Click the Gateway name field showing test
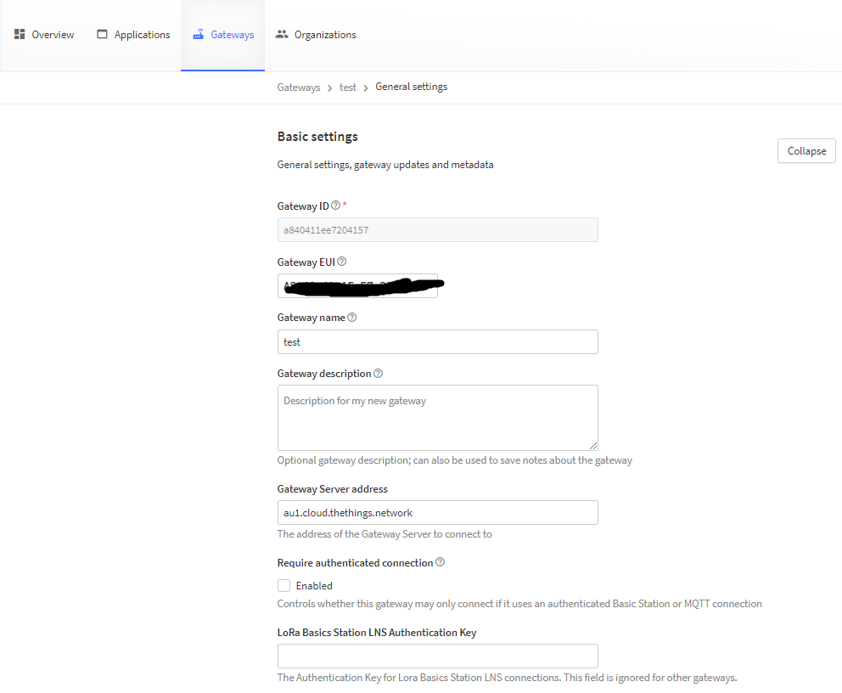Image resolution: width=842 pixels, height=693 pixels. pyautogui.click(x=437, y=341)
